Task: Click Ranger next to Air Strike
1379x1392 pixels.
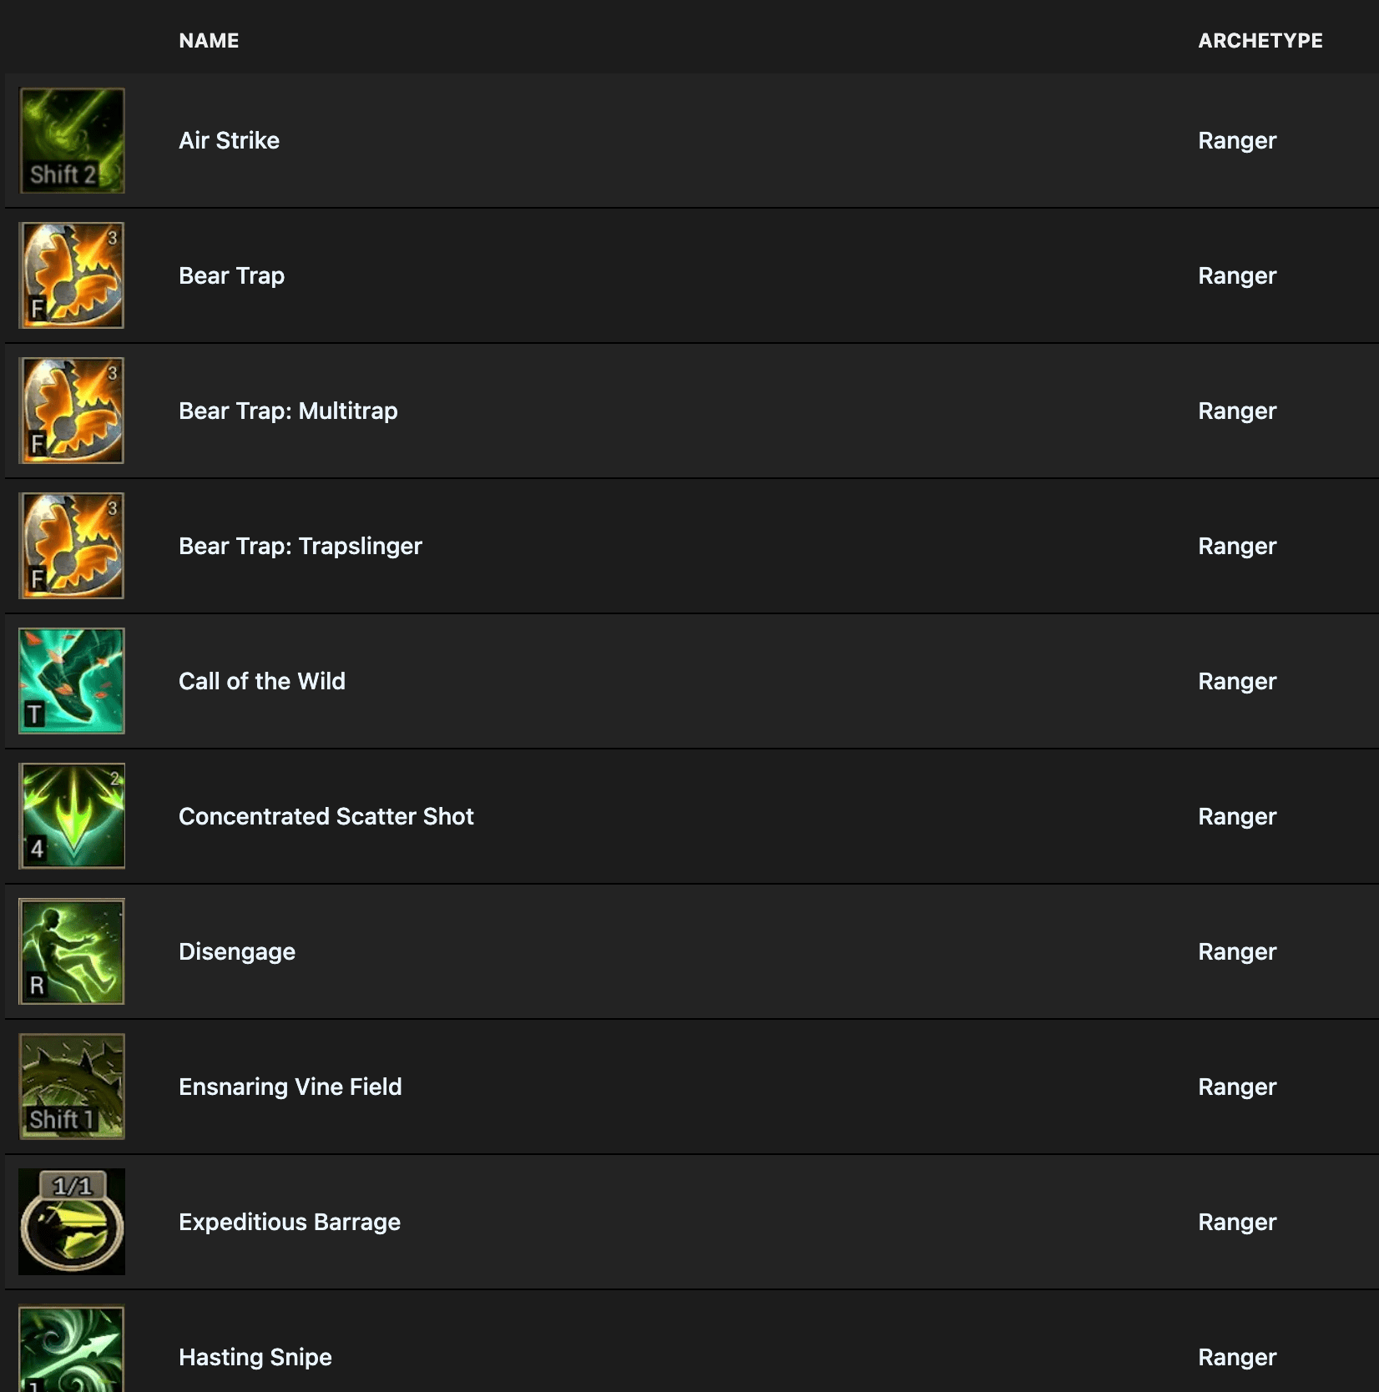Action: (x=1236, y=139)
